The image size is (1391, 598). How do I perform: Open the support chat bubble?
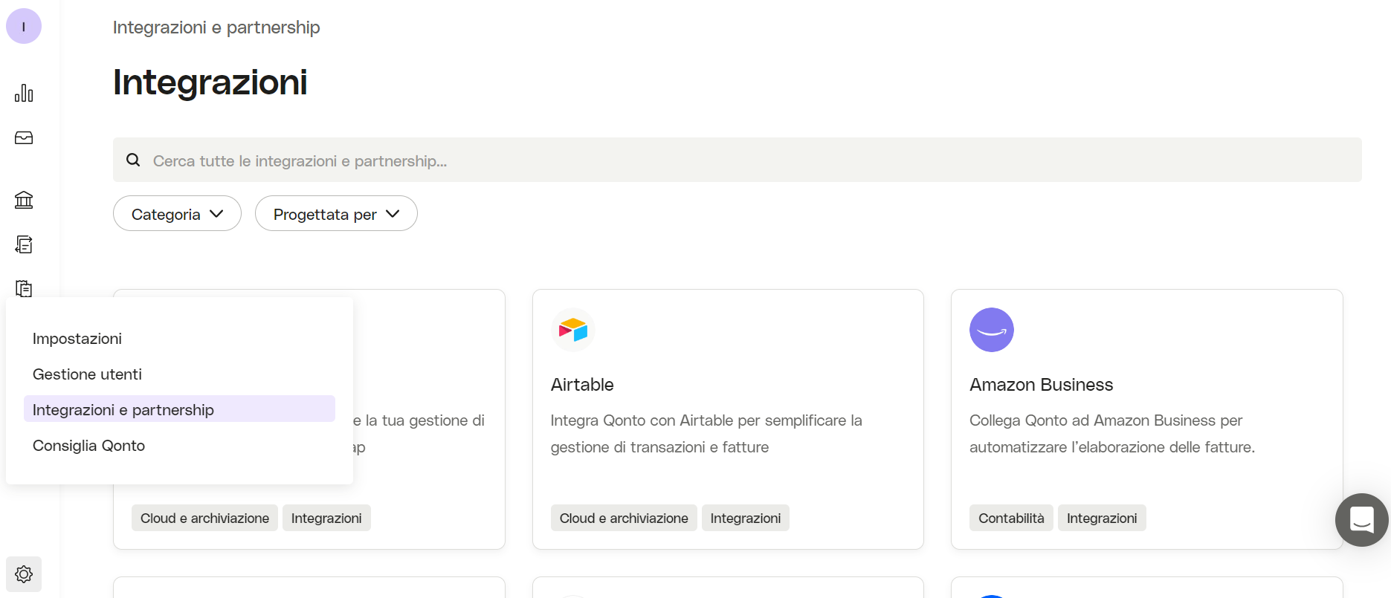coord(1362,520)
